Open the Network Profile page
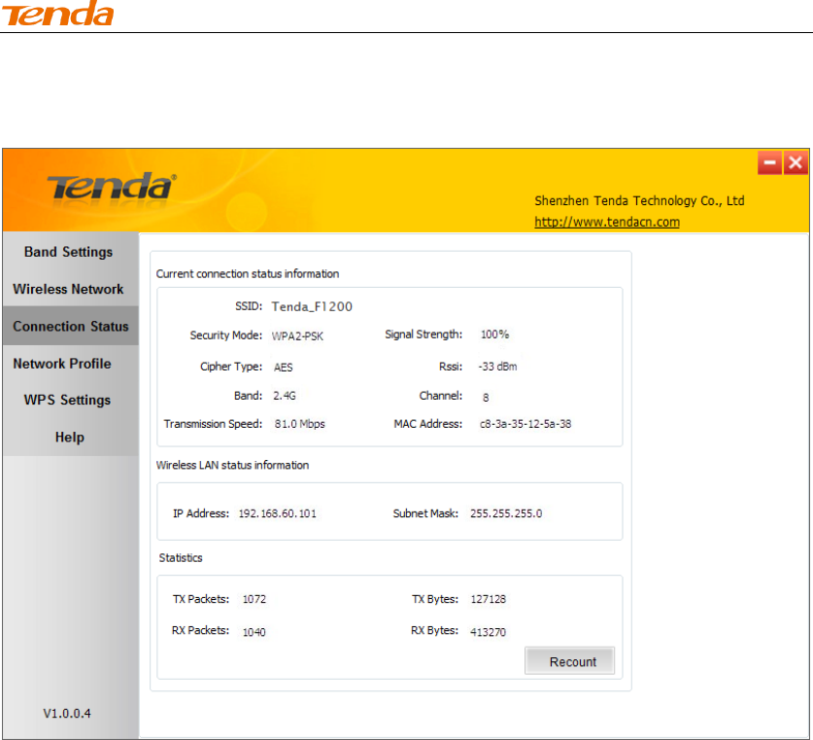Viewport: 813px width, 740px height. coord(62,364)
